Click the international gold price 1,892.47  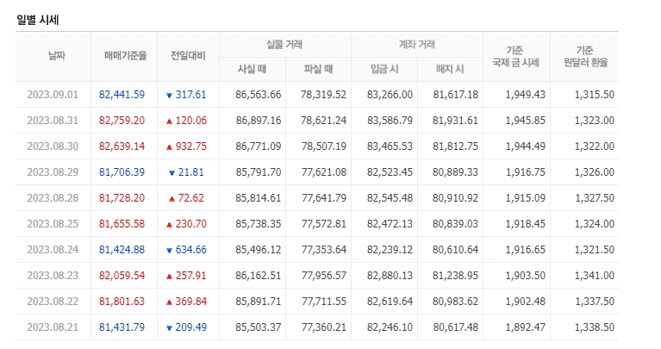[526, 327]
